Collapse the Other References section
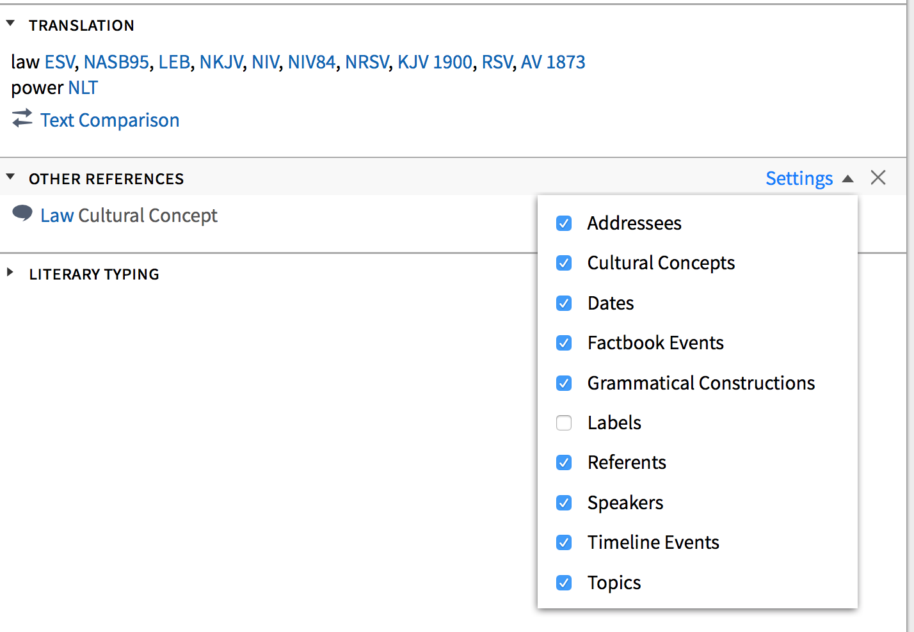The image size is (914, 632). (10, 177)
